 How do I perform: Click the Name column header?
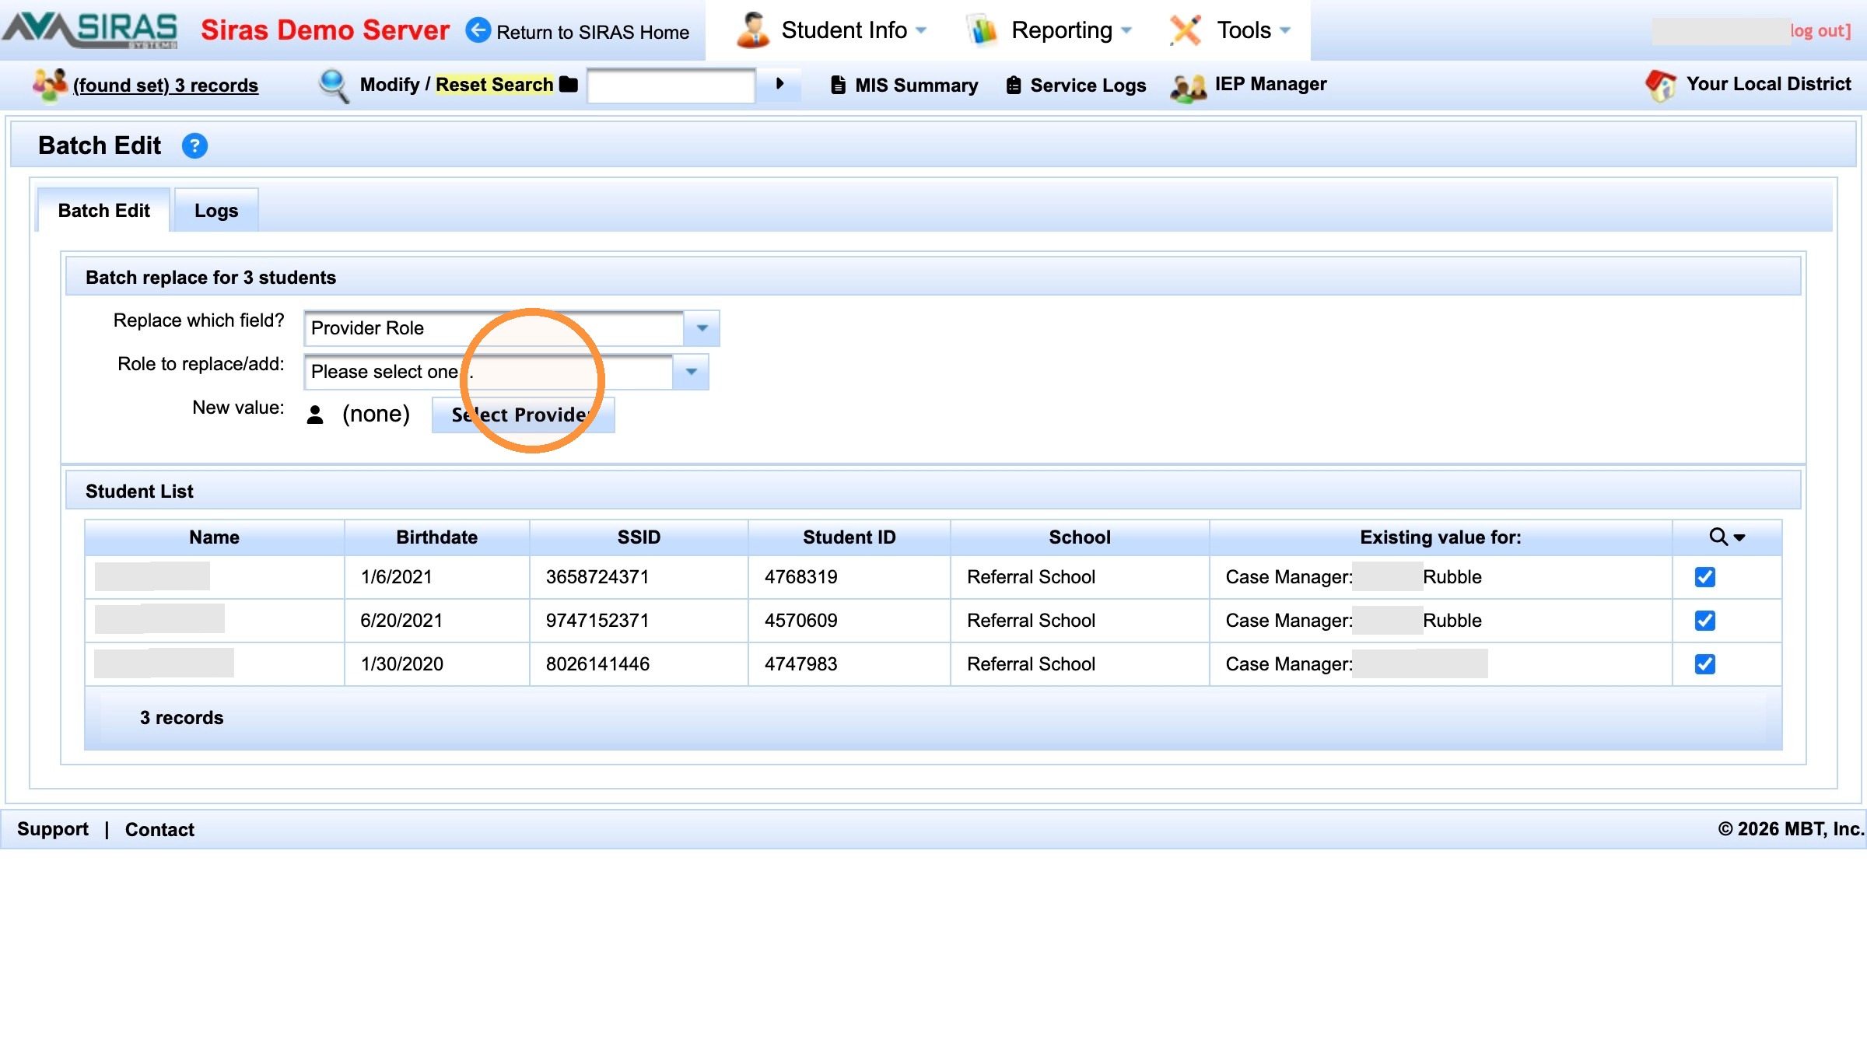pos(214,537)
